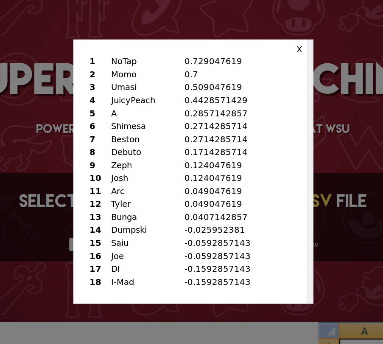Select player name I-Mad
This screenshot has width=383, height=344.
click(123, 282)
